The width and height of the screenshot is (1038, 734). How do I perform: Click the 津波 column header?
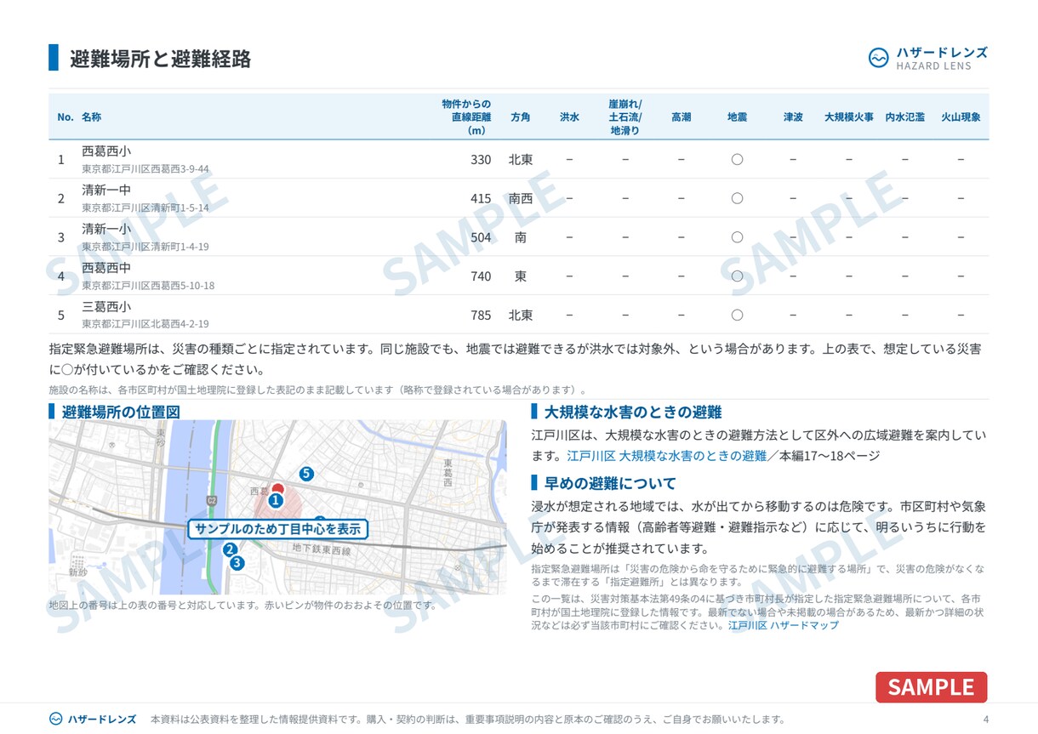coord(793,117)
